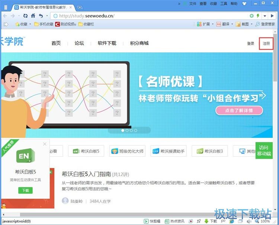Select the 希沃授课助手 category tab

[x=169, y=151]
